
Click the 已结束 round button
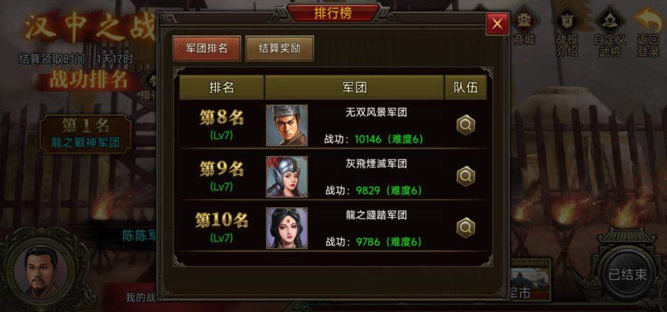click(627, 274)
